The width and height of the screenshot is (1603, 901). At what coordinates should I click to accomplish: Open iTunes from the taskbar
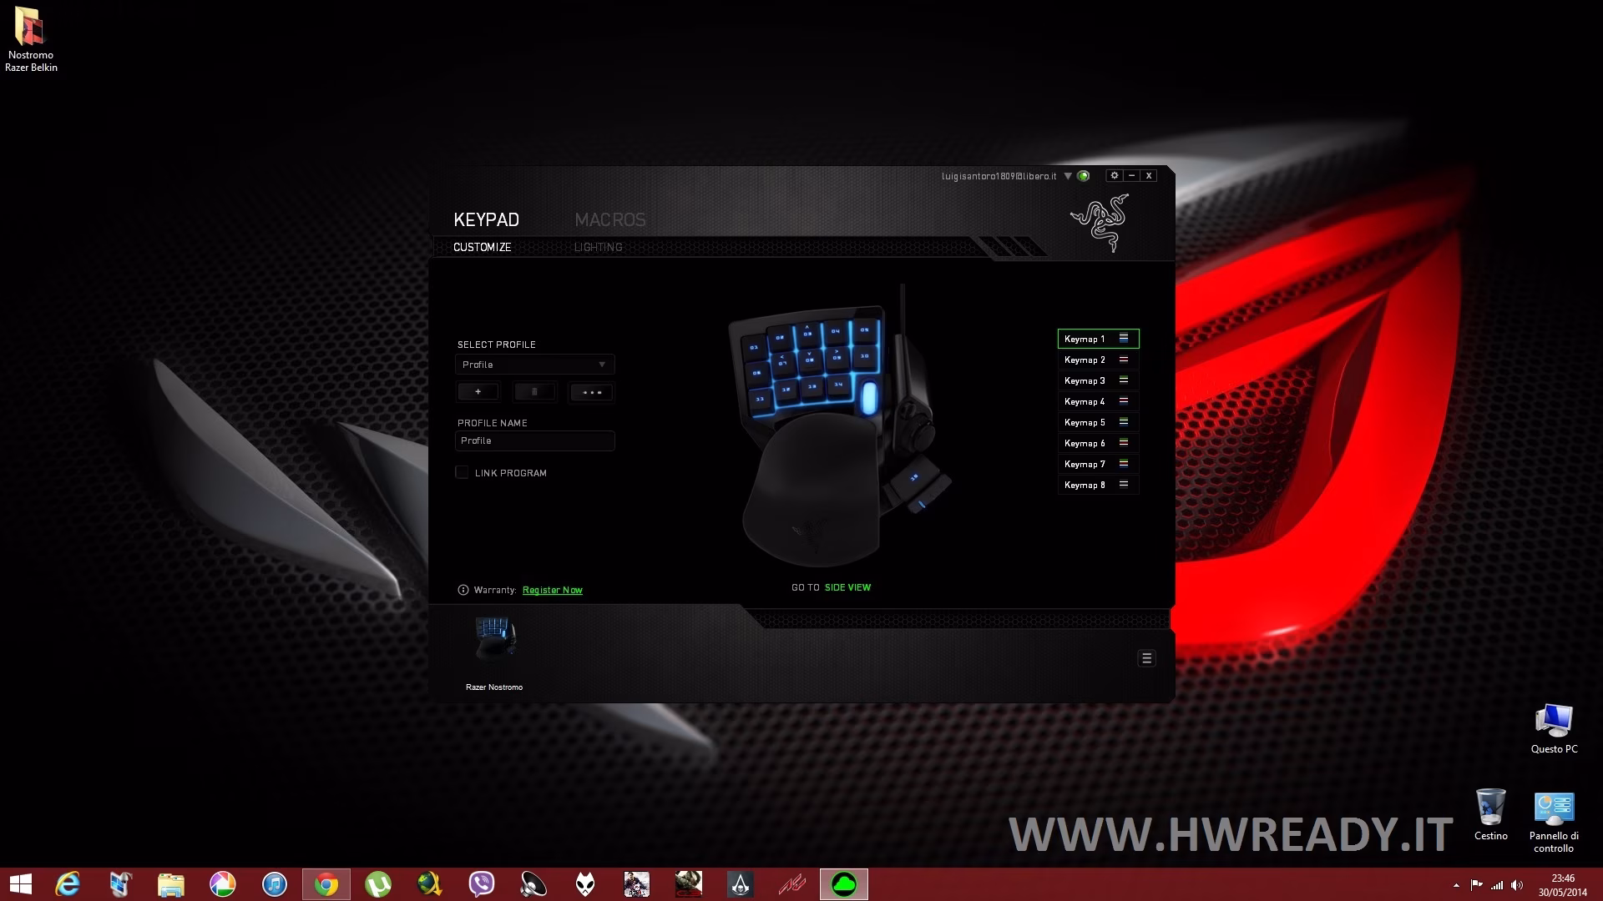pyautogui.click(x=275, y=884)
